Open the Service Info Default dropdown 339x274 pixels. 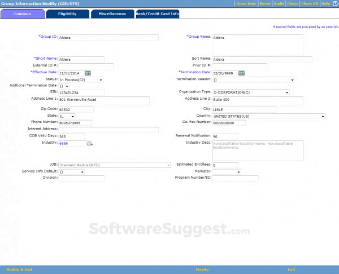72,172
